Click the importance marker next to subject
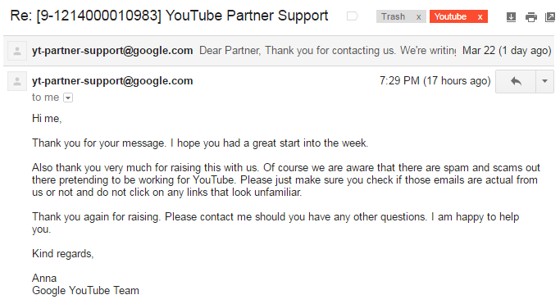Image resolution: width=560 pixels, height=304 pixels. click(352, 16)
